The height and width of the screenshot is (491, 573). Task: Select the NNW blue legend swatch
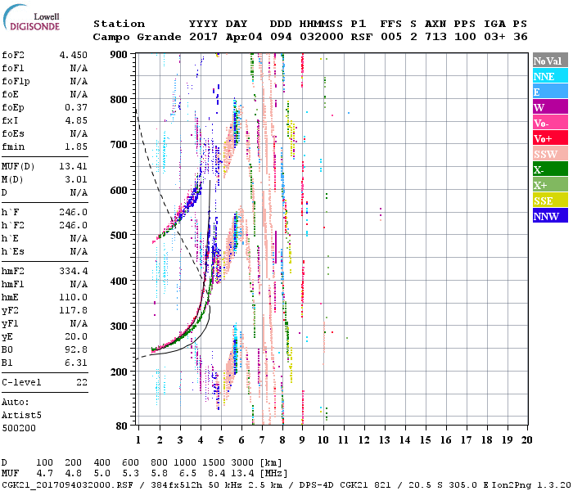(x=550, y=215)
